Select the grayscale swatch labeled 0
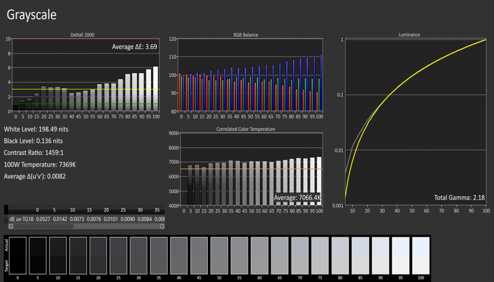 point(17,255)
